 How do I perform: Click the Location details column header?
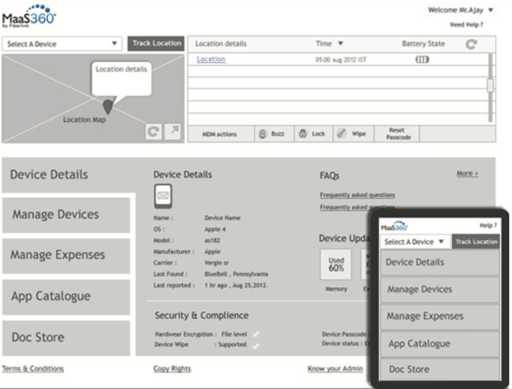(221, 44)
